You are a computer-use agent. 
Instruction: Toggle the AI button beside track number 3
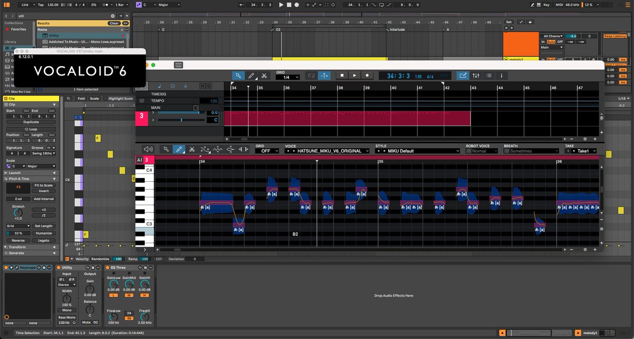tap(139, 159)
